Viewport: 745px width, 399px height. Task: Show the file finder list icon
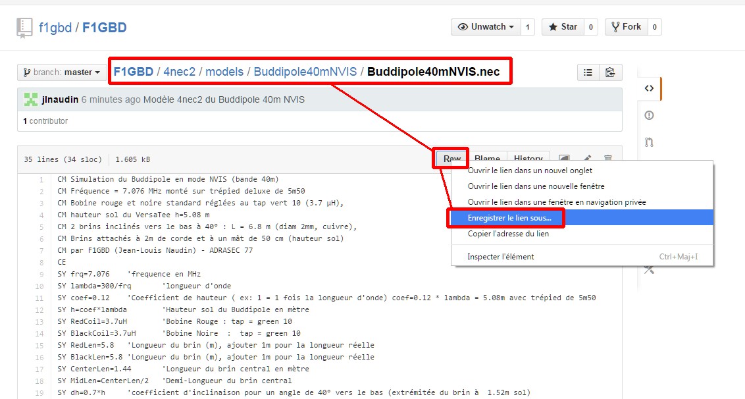pyautogui.click(x=588, y=72)
